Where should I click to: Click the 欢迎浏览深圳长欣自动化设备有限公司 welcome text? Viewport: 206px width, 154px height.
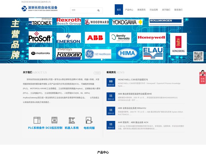click(x=36, y=2)
